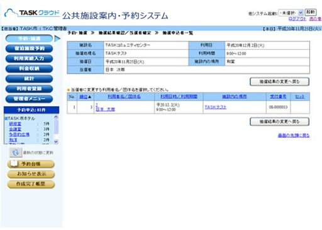Screen dimensions: 322x230
Task: Select applicant 日本 太郎 in the table
Action: click(105, 109)
